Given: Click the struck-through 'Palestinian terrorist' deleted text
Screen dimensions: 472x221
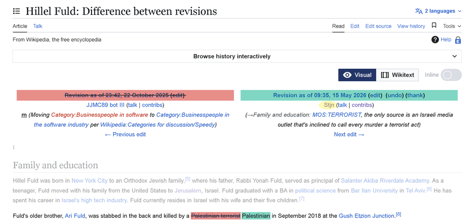Looking at the screenshot, I should (216, 216).
